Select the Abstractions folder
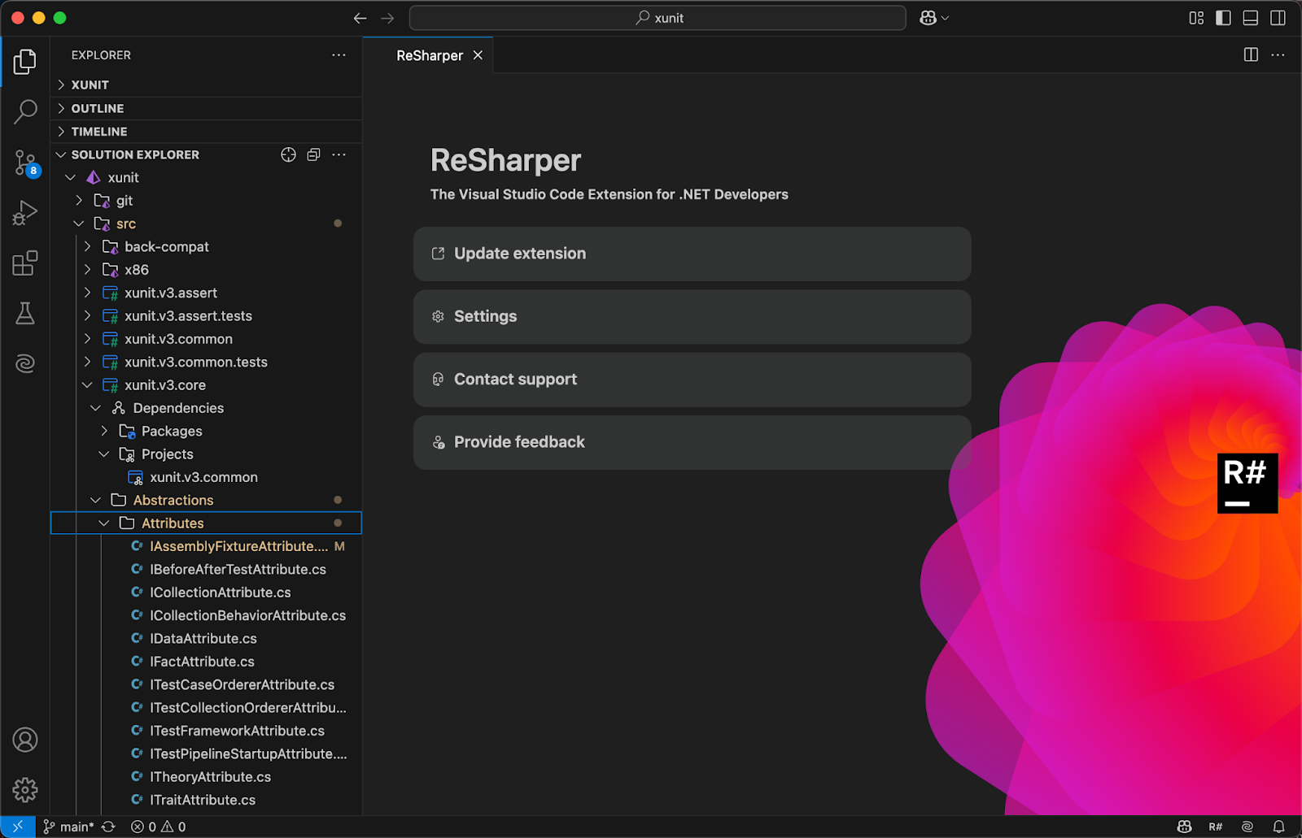This screenshot has height=838, width=1302. pos(206,500)
